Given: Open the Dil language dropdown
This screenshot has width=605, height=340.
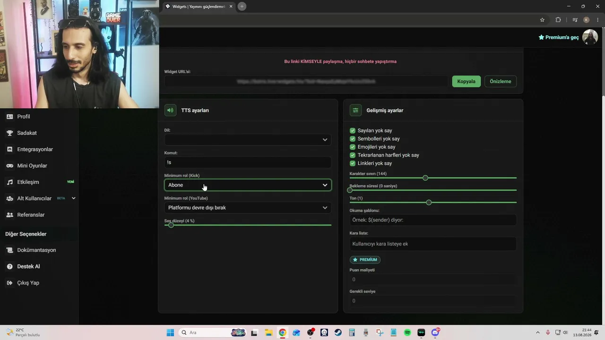Looking at the screenshot, I should (x=248, y=140).
